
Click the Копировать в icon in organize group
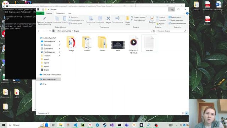click(100, 18)
